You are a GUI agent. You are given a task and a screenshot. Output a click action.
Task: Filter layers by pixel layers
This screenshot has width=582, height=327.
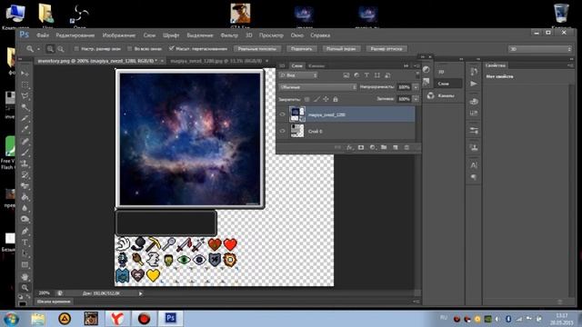346,75
